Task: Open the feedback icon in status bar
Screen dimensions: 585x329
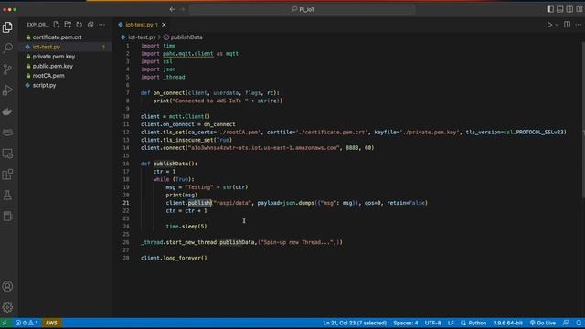Action: pos(566,323)
